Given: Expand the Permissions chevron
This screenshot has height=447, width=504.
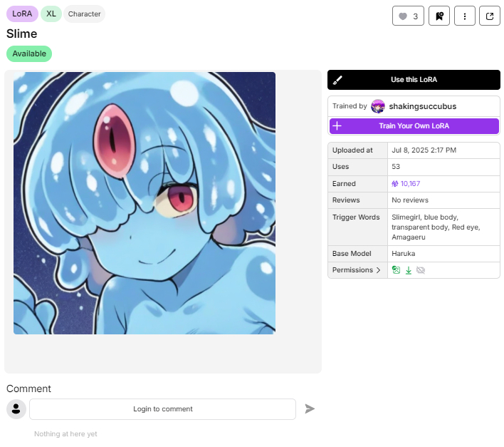Looking at the screenshot, I should click(x=378, y=270).
